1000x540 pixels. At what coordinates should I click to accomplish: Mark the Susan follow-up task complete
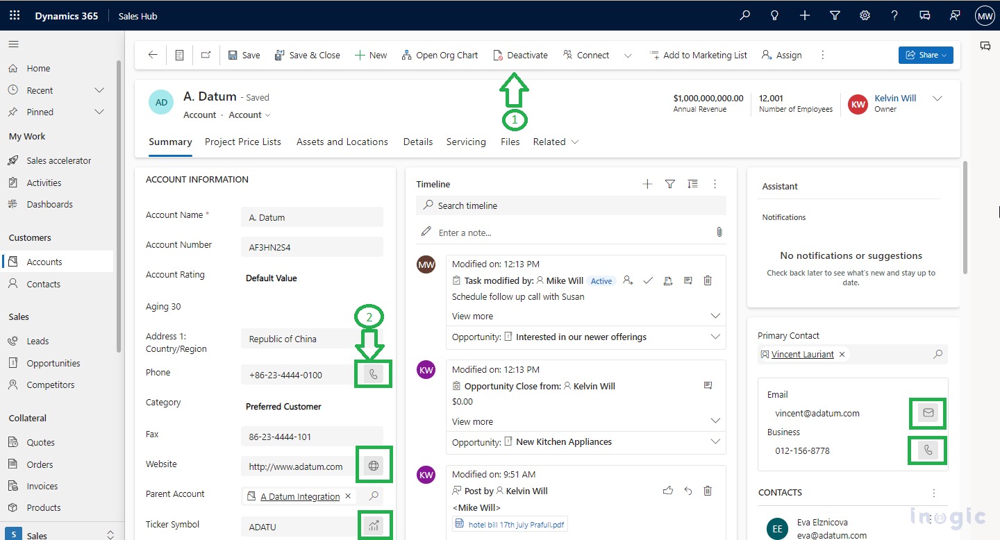pos(647,280)
